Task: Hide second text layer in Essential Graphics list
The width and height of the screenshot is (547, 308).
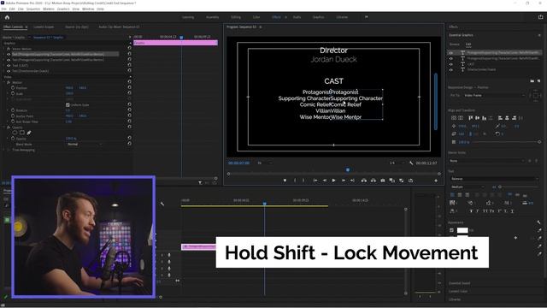Action: coord(450,59)
